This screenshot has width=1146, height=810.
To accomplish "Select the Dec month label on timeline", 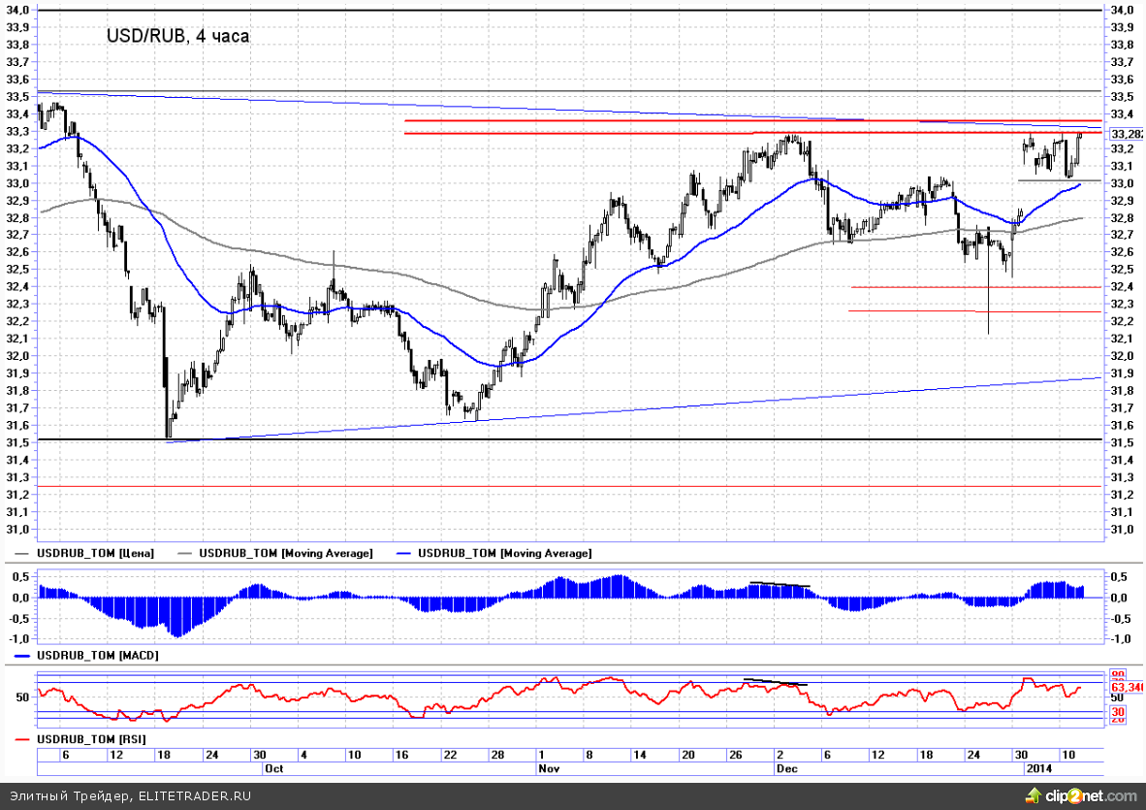I will click(787, 767).
